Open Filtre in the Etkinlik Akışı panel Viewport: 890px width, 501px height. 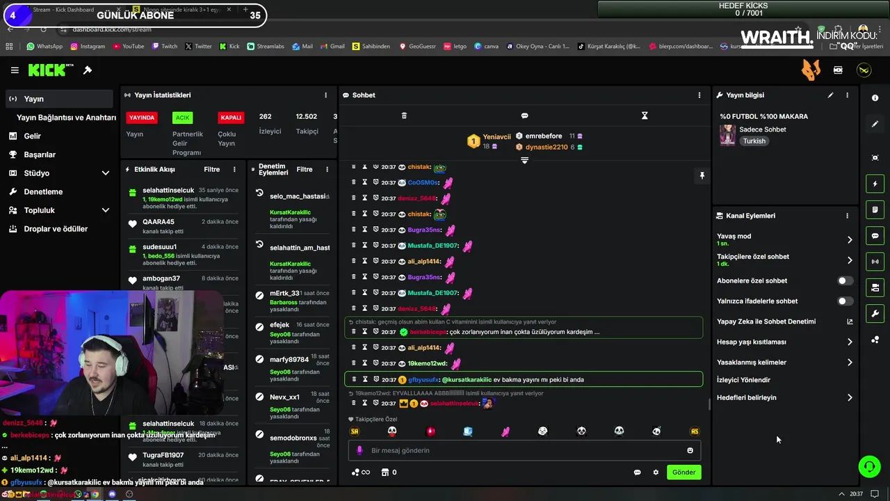(211, 169)
